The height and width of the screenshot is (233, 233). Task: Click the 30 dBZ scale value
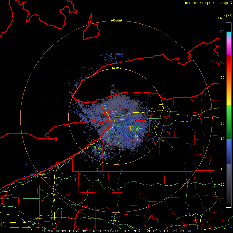[x=222, y=108]
